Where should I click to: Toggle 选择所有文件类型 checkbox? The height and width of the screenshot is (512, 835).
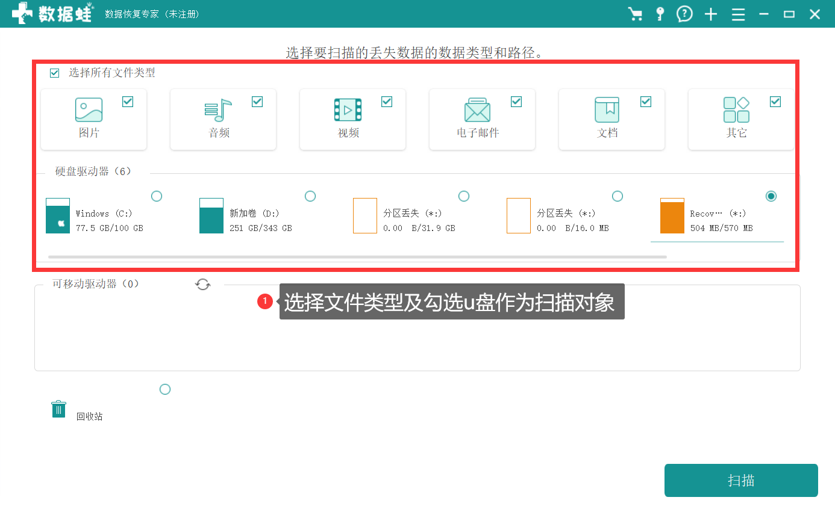[55, 73]
